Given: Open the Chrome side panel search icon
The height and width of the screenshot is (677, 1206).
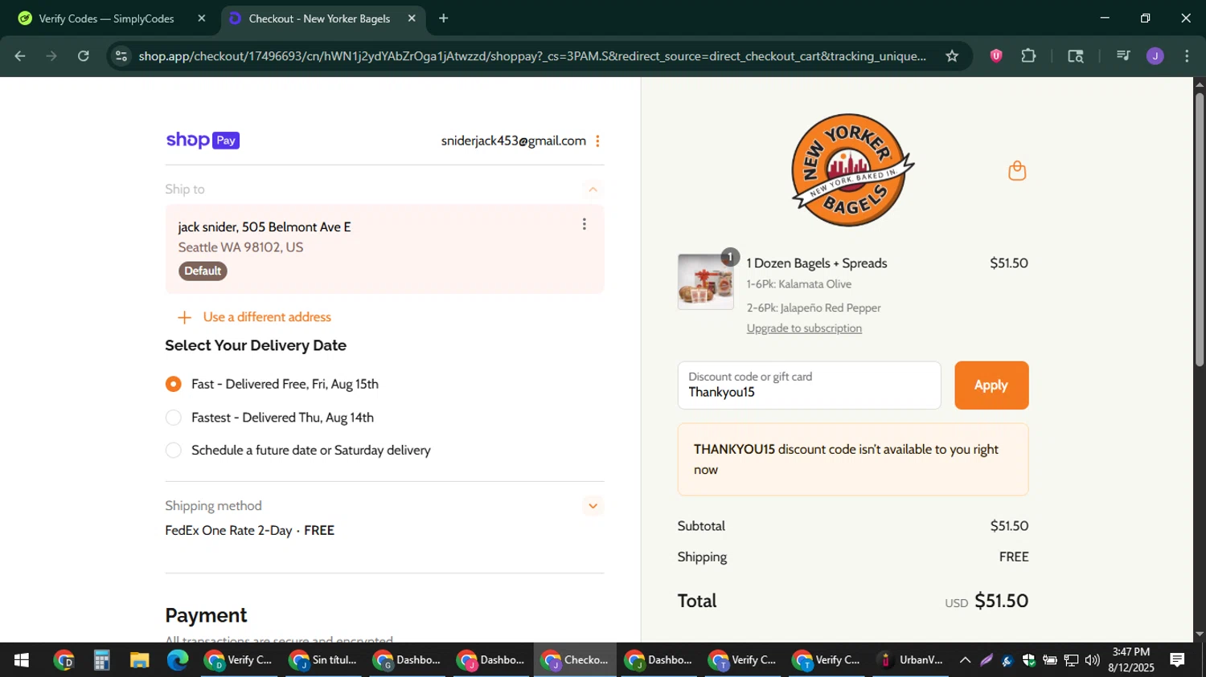Looking at the screenshot, I should pos(1076,56).
